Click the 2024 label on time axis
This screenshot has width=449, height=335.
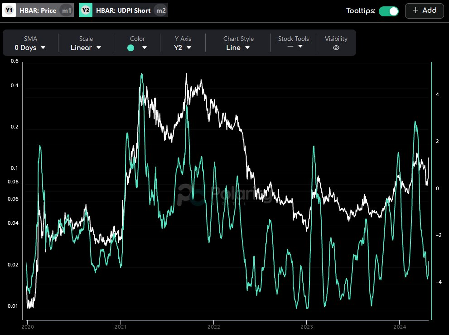(400, 326)
